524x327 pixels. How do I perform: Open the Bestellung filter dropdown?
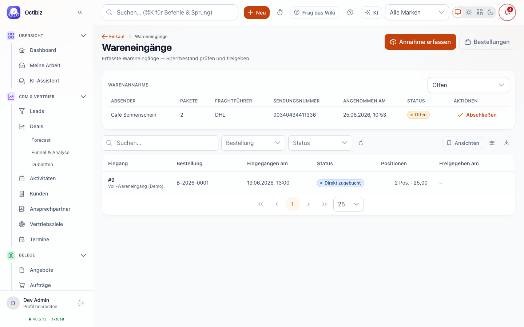(253, 143)
